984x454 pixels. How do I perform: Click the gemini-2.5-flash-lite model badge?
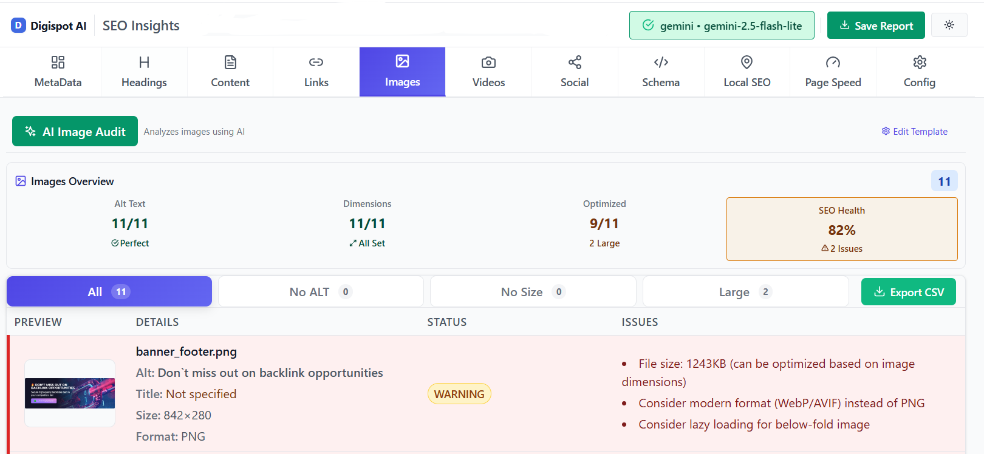click(x=722, y=25)
